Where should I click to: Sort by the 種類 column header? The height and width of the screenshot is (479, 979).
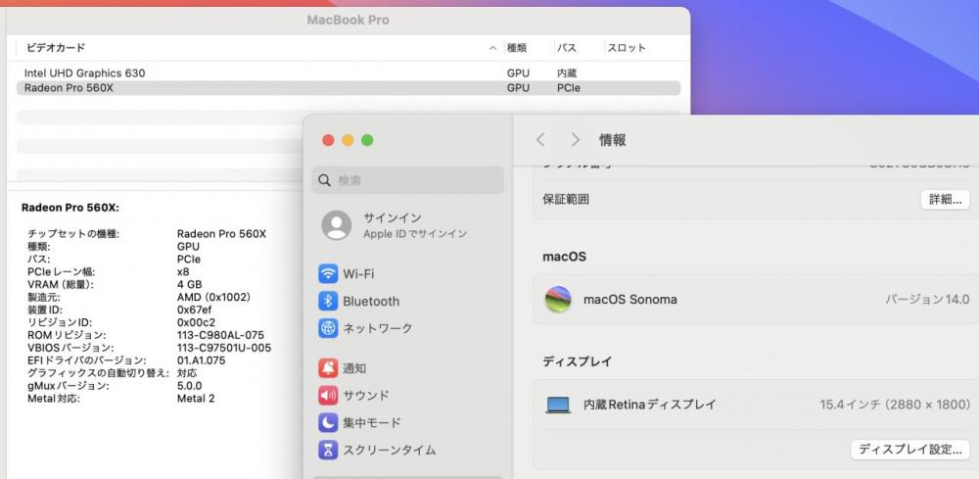coord(516,47)
